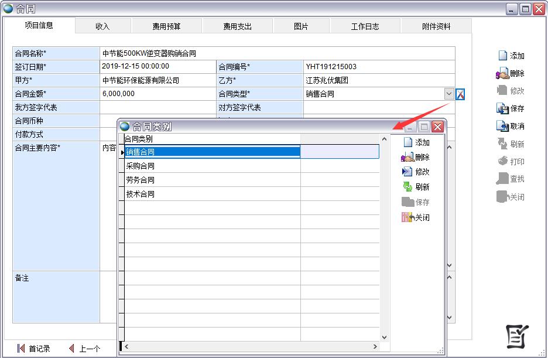Click the Modify icon in contract category dialog

(x=407, y=172)
